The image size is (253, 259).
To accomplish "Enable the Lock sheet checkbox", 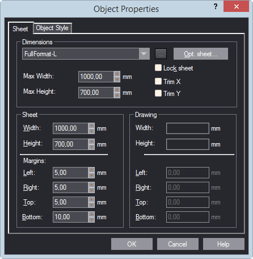I will point(158,68).
